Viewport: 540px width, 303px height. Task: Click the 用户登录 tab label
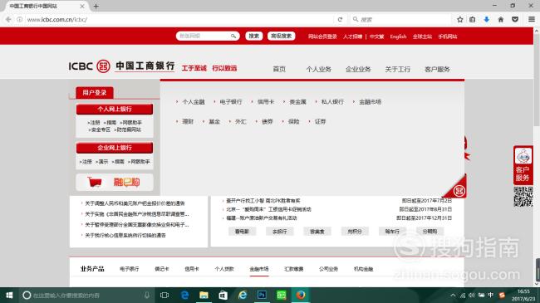pyautogui.click(x=95, y=93)
